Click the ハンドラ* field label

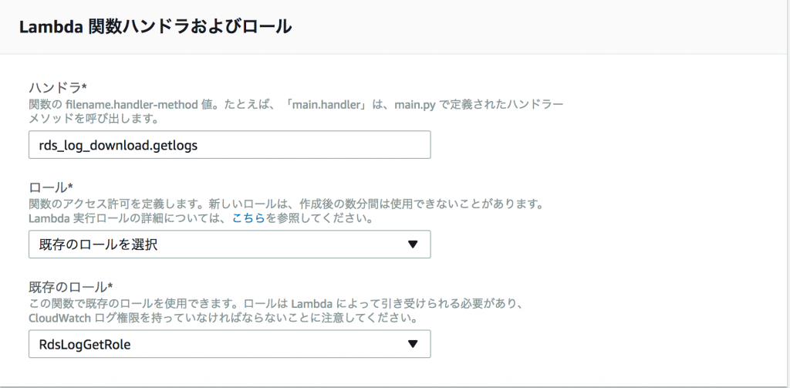57,88
